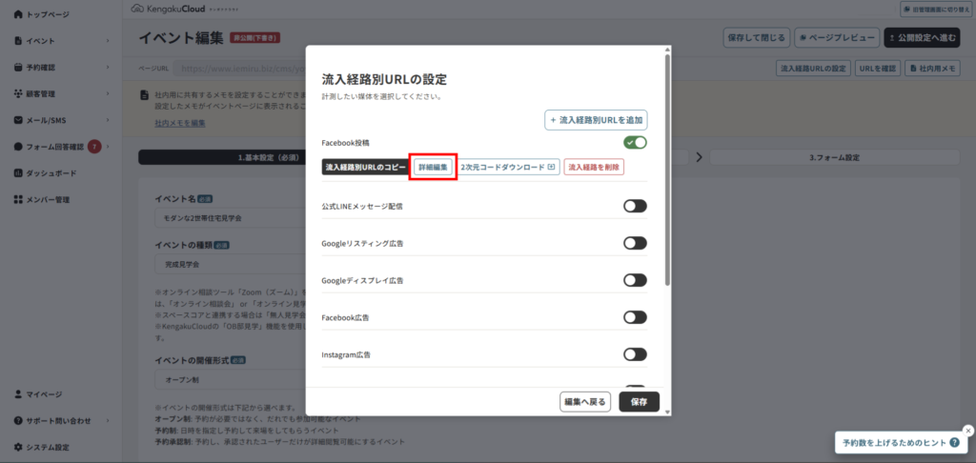Image resolution: width=976 pixels, height=463 pixels.
Task: Click the システム設定 gear icon
Action: click(x=18, y=447)
